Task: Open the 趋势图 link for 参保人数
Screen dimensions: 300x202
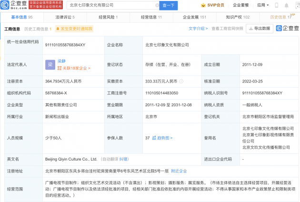Action: point(165,138)
